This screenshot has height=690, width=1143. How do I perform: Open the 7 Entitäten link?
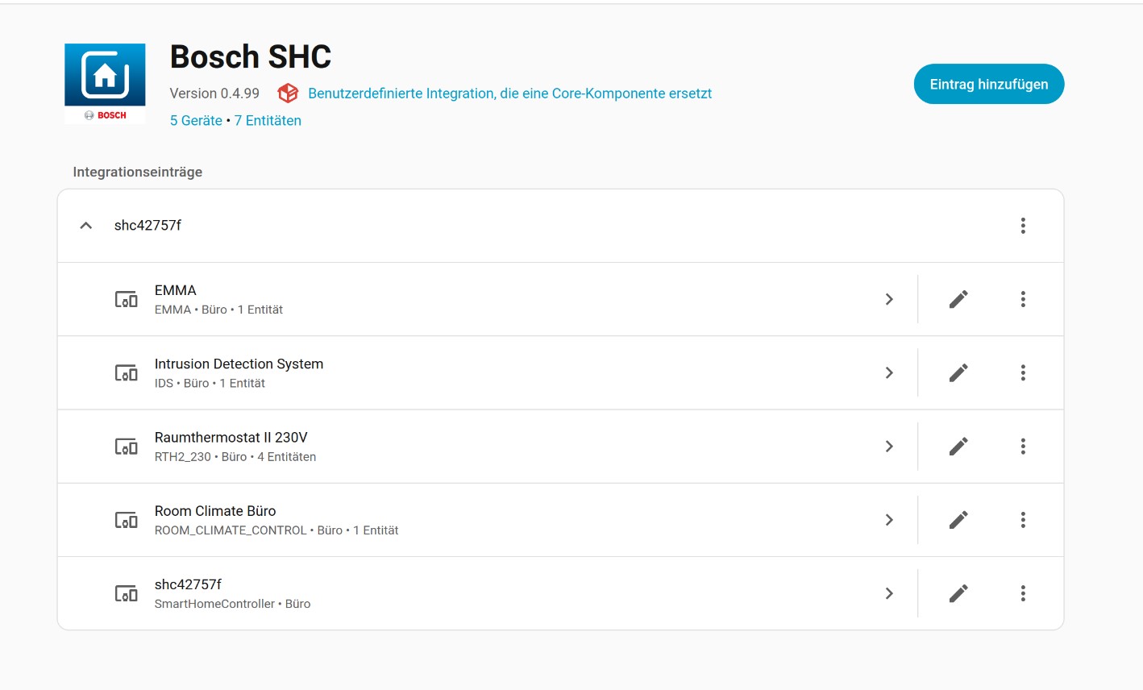coord(268,121)
